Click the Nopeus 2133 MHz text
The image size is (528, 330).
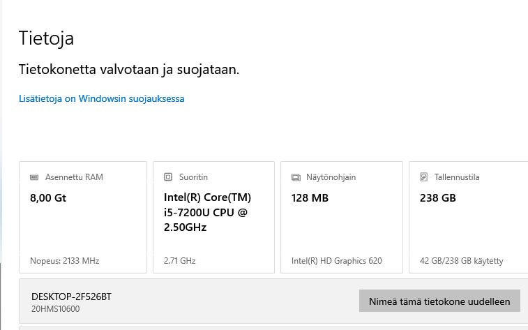(x=65, y=261)
